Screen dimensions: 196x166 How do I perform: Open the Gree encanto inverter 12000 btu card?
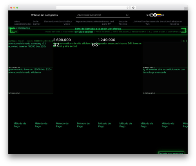(31, 80)
